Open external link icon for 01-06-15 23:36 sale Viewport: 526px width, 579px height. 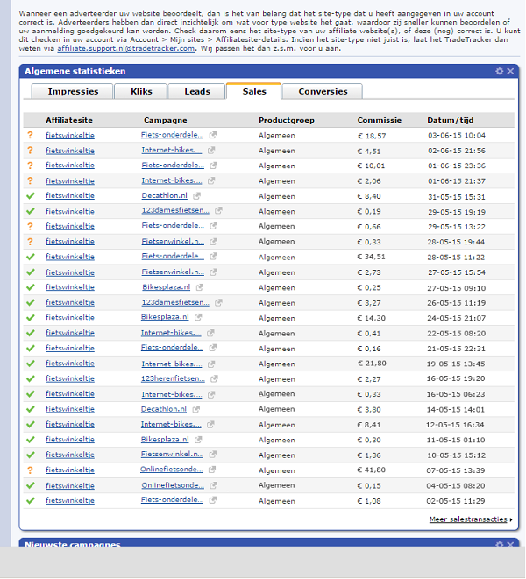coord(213,166)
